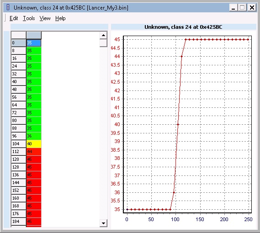Image resolution: width=260 pixels, height=233 pixels.
Task: Click the row header labeled 104
Action: point(19,144)
